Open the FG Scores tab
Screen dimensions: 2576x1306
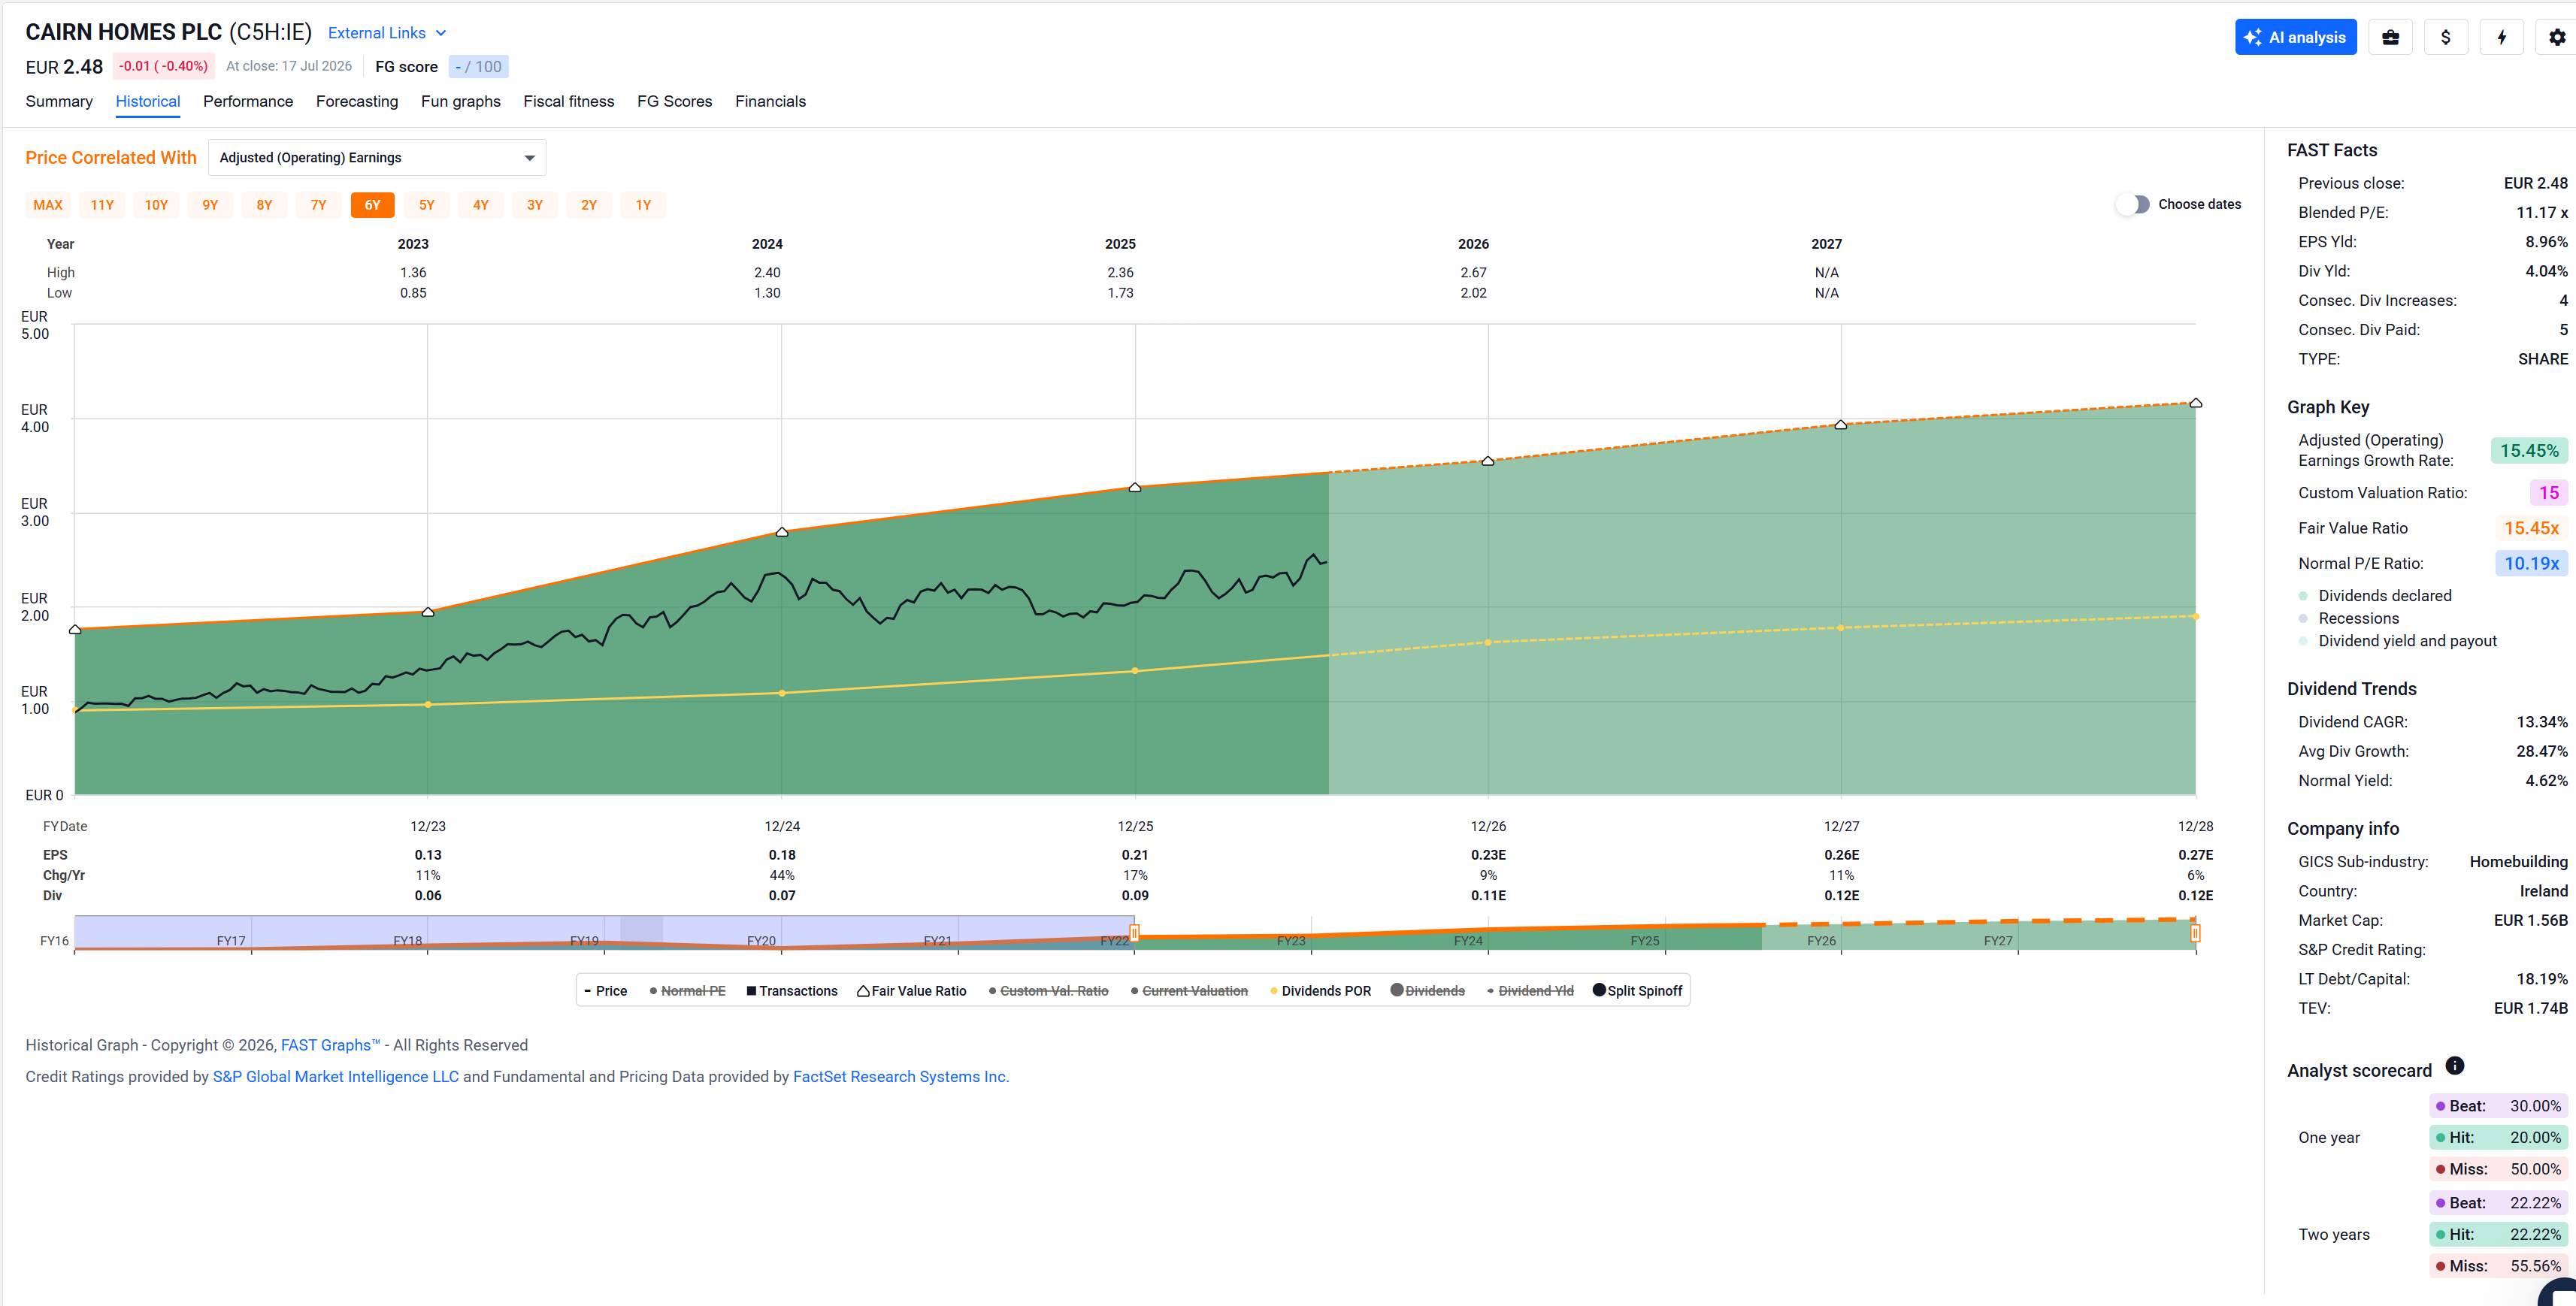coord(675,101)
